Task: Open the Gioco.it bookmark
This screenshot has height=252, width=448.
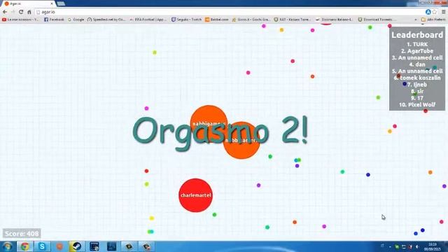Action: (x=251, y=20)
